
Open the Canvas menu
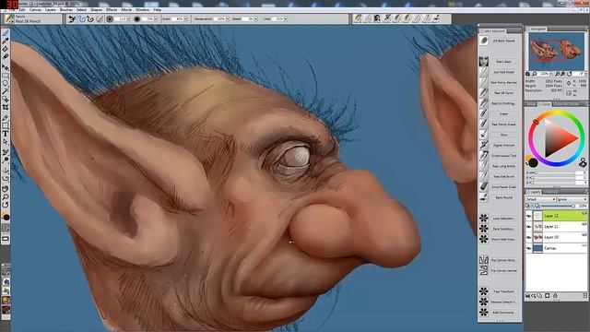click(36, 10)
